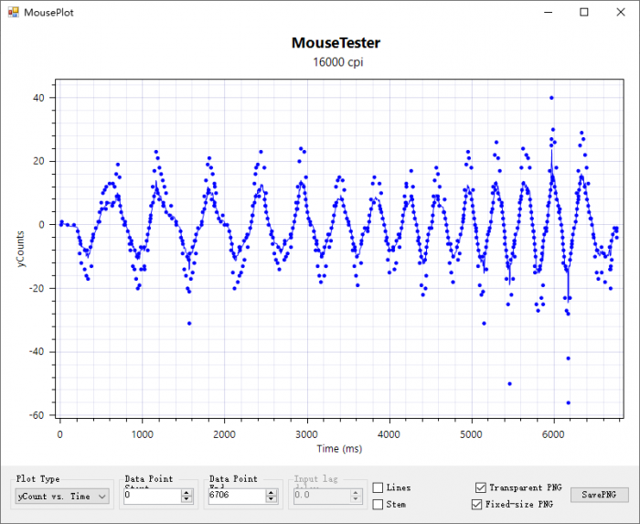Enable the Lines checkbox
Image resolution: width=640 pixels, height=524 pixels.
point(378,488)
